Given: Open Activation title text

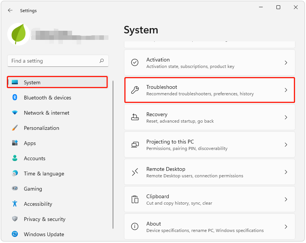Looking at the screenshot, I should tap(158, 60).
